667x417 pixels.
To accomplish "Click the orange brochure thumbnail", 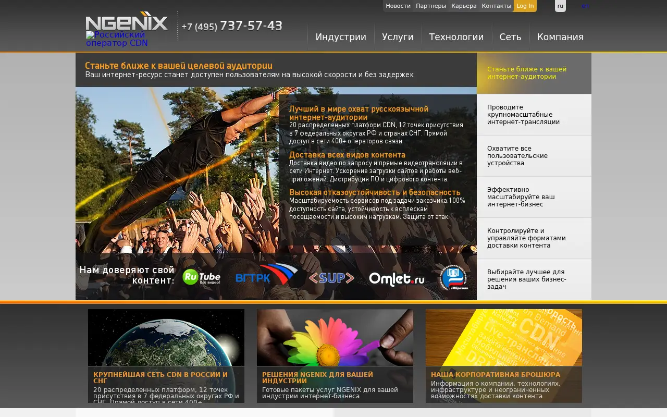I will [x=504, y=338].
